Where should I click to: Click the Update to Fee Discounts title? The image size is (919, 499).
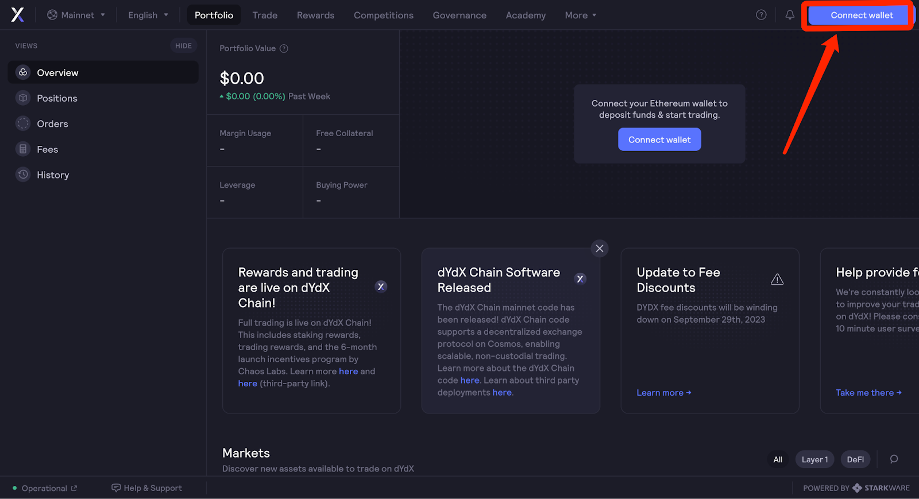coord(678,280)
